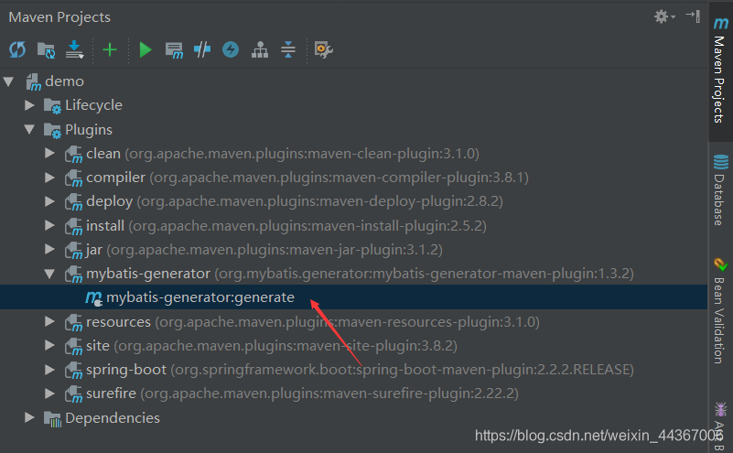Open the Database side tab

point(720,189)
